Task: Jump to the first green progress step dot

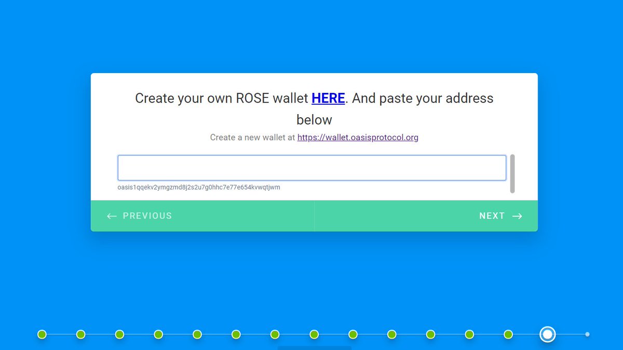Action: [42, 334]
